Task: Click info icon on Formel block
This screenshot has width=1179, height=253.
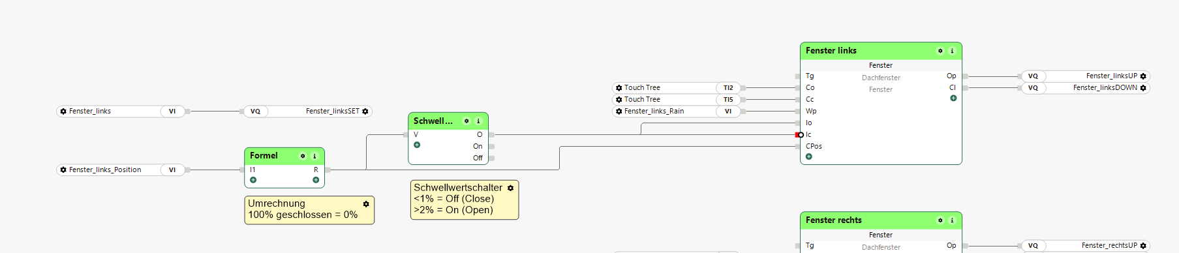Action: tap(314, 156)
